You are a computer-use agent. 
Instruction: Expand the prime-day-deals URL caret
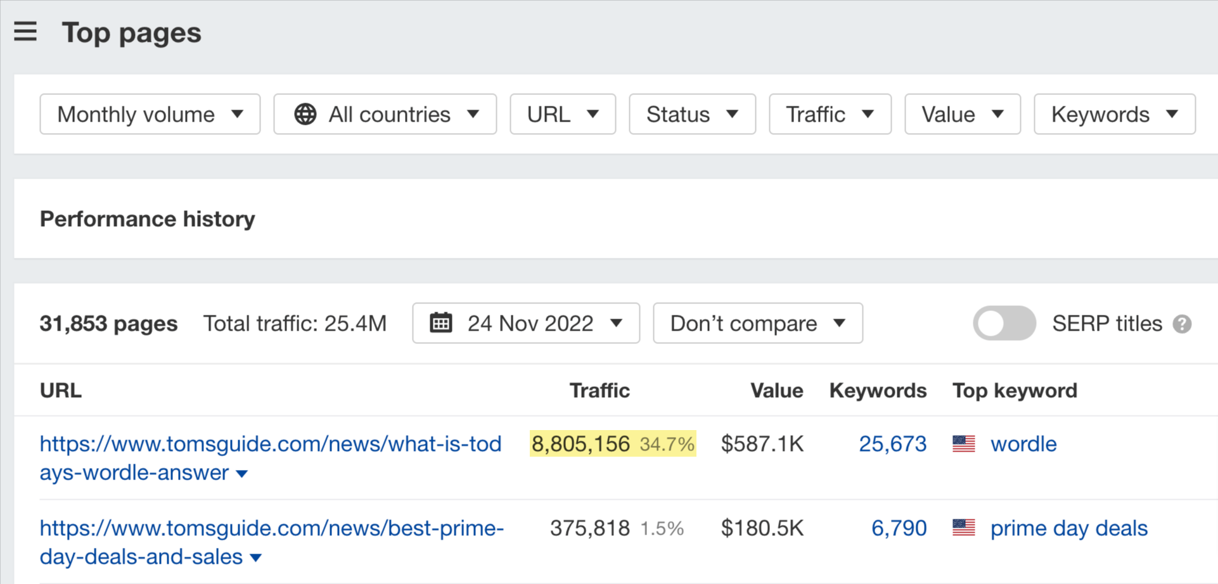pos(255,557)
